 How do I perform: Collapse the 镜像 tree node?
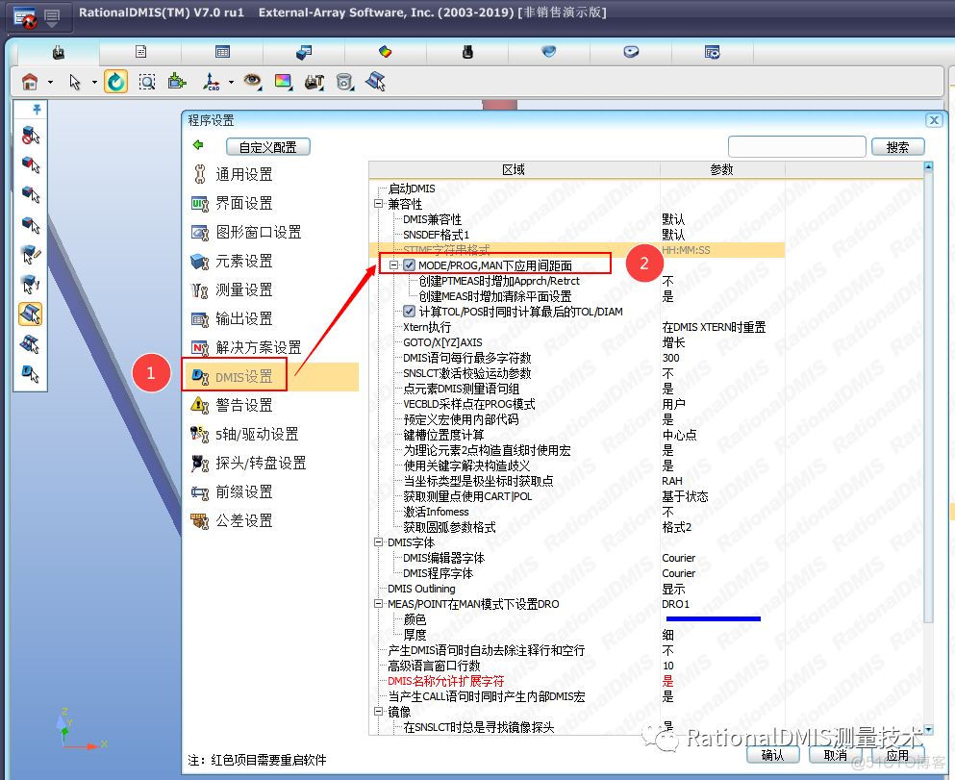pos(378,711)
